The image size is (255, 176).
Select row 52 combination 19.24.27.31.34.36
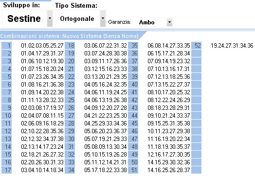coord(232,46)
